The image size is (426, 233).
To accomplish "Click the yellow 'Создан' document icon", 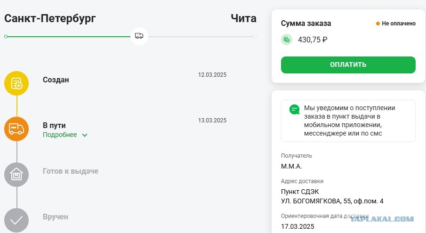I will (16, 83).
